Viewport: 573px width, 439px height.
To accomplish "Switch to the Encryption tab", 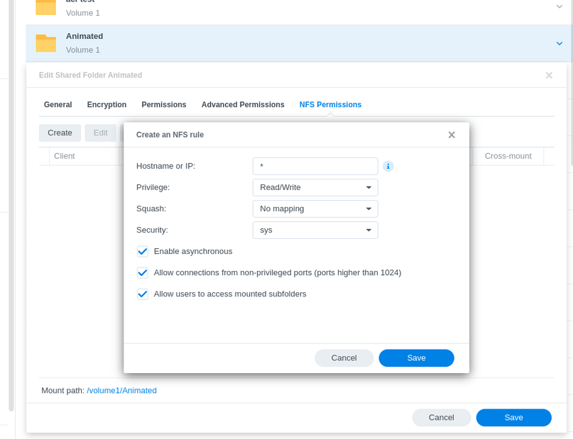I will coord(107,105).
